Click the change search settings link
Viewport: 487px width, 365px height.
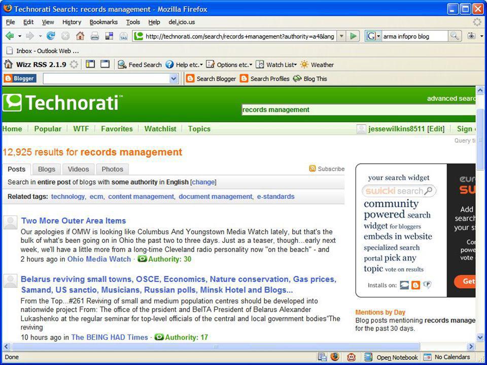pos(203,182)
